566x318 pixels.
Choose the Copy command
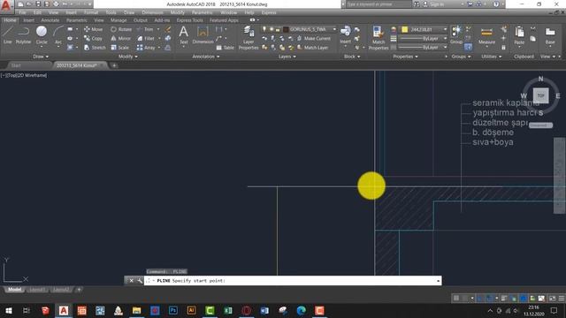click(x=93, y=38)
